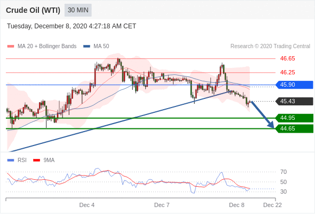
Task: Click the blue downward arrow head
Action: click(x=271, y=125)
